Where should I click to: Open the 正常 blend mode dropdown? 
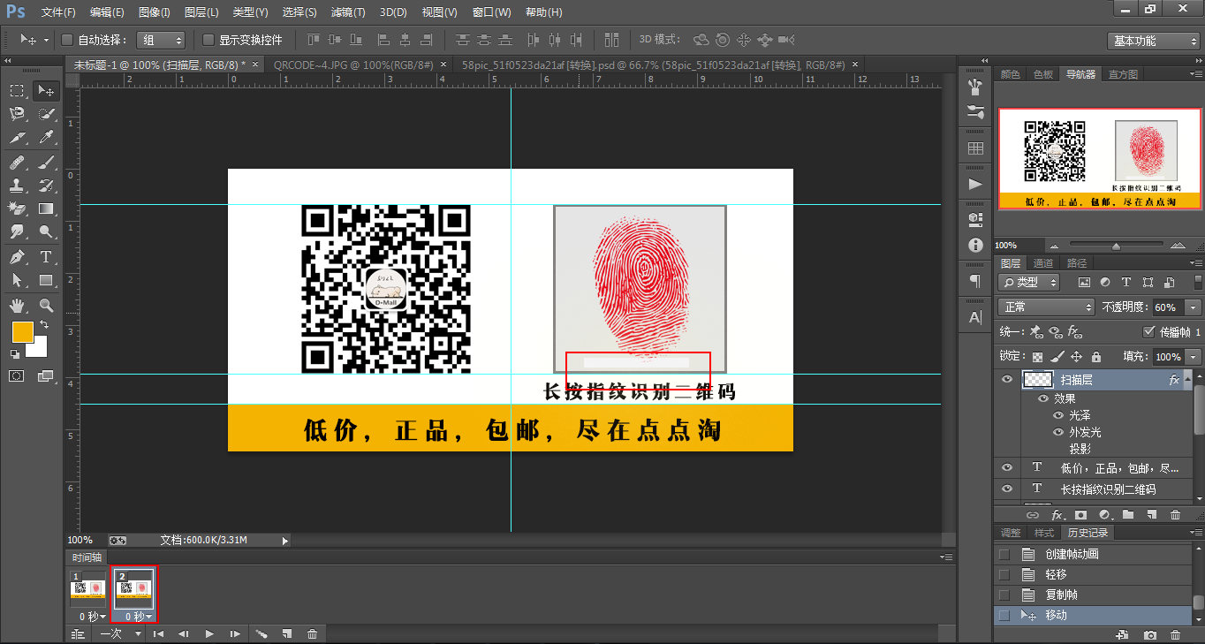click(x=1046, y=307)
